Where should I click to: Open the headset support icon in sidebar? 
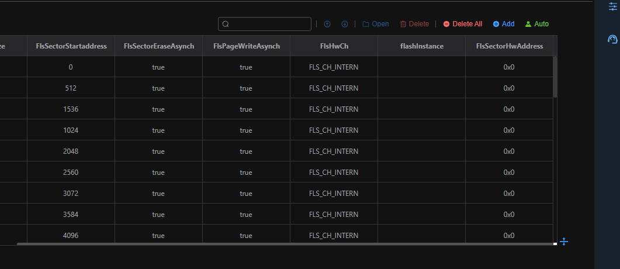point(612,40)
